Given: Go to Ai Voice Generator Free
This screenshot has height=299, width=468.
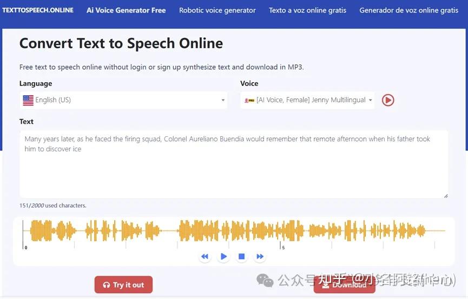Looking at the screenshot, I should [126, 10].
